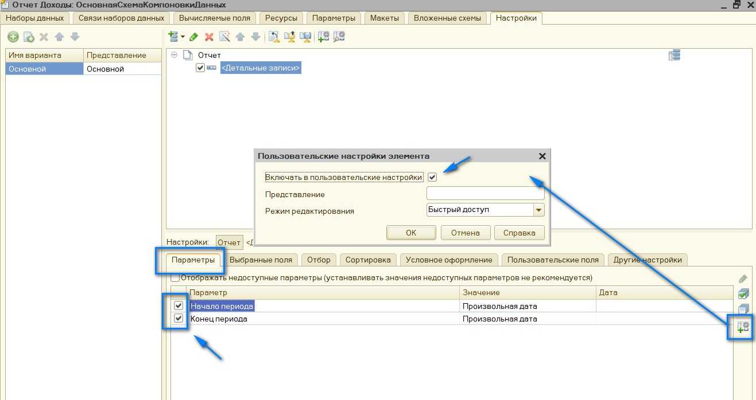The width and height of the screenshot is (756, 400).
Task: Open the add new element dropdown arrow
Action: click(x=183, y=37)
